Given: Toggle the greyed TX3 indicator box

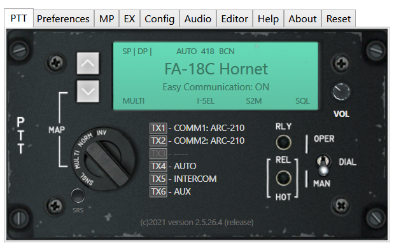Looking at the screenshot, I should (x=158, y=153).
